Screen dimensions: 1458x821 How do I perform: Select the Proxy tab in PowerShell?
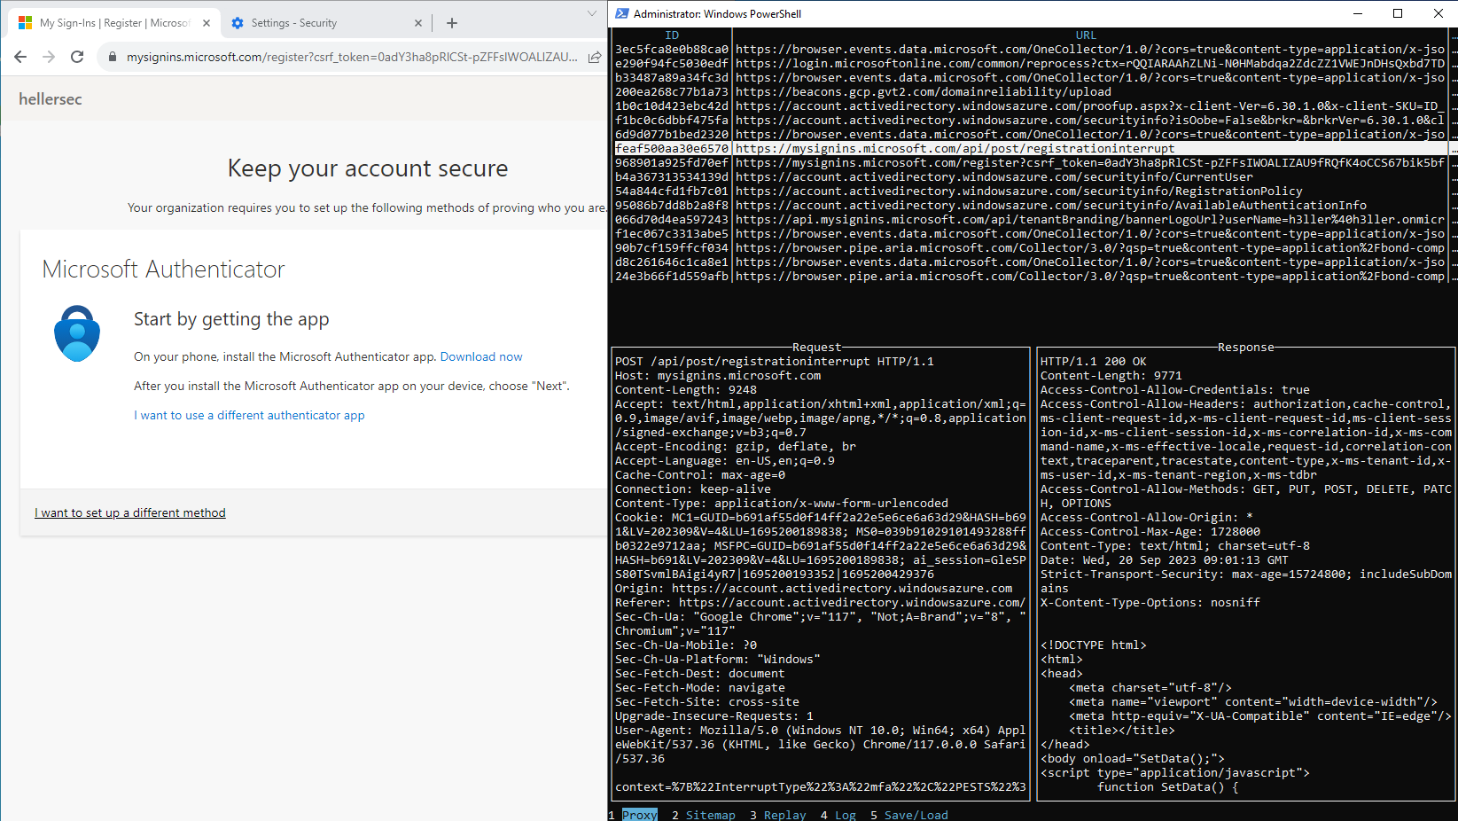[x=640, y=815]
